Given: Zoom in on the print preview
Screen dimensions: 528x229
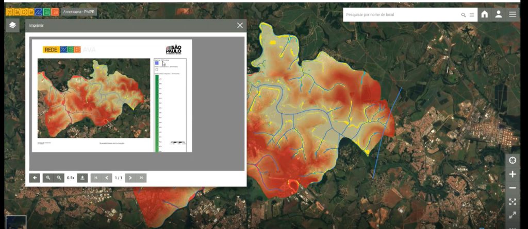Looking at the screenshot, I should (48, 178).
